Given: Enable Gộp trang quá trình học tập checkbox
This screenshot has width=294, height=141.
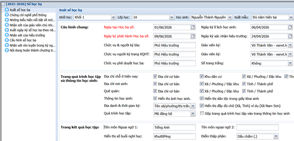Looking at the screenshot, I should pyautogui.click(x=202, y=113).
